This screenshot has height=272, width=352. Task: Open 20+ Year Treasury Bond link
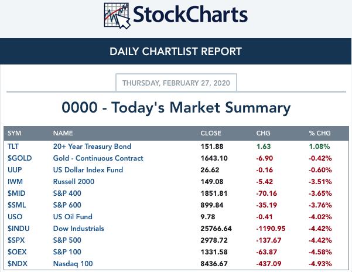point(92,147)
